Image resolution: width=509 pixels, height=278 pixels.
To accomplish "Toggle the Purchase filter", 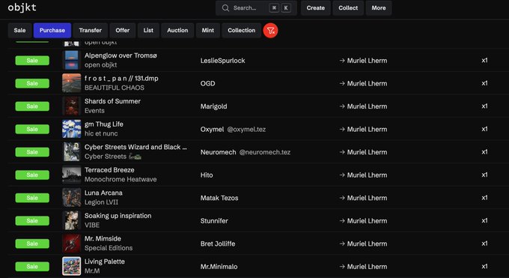I will pos(52,30).
